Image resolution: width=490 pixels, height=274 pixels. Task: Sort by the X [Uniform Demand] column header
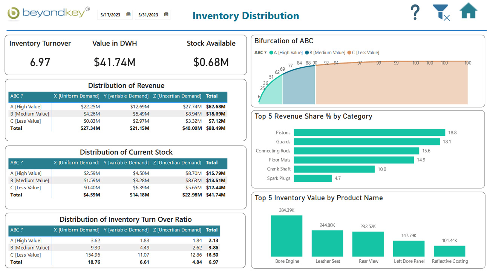tap(77, 96)
